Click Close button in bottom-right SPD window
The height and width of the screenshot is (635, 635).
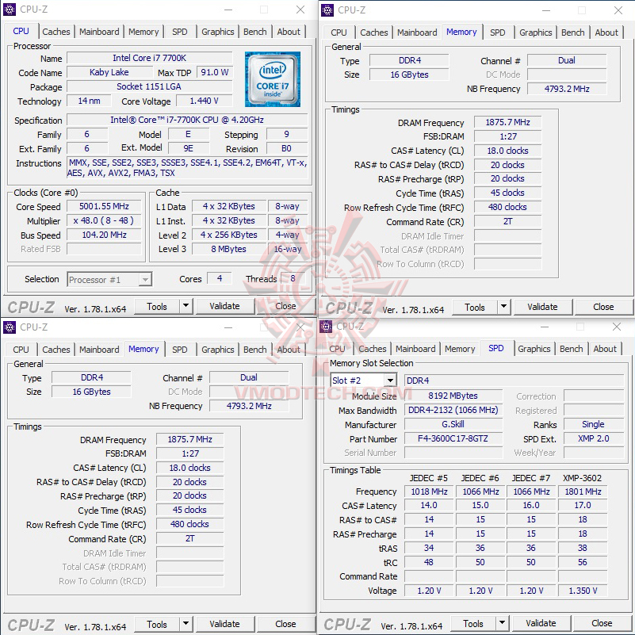pyautogui.click(x=602, y=623)
